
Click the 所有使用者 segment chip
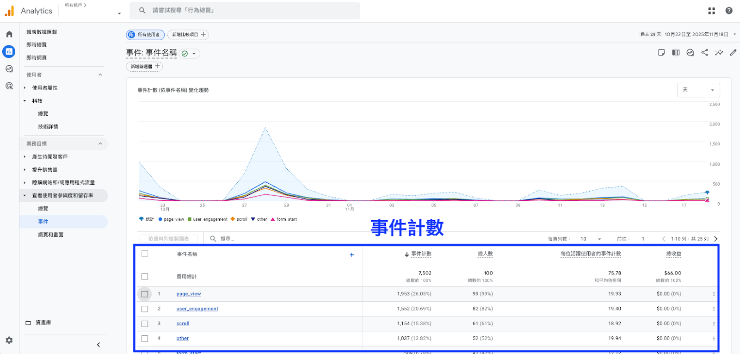(145, 35)
